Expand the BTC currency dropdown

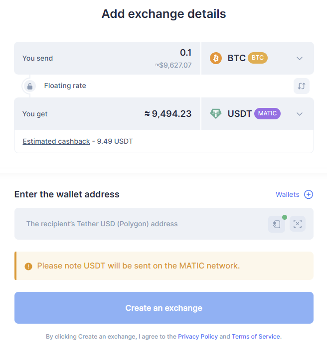click(x=300, y=58)
